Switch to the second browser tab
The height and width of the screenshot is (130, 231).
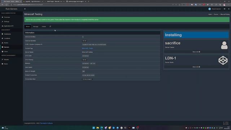pyautogui.click(x=33, y=1)
